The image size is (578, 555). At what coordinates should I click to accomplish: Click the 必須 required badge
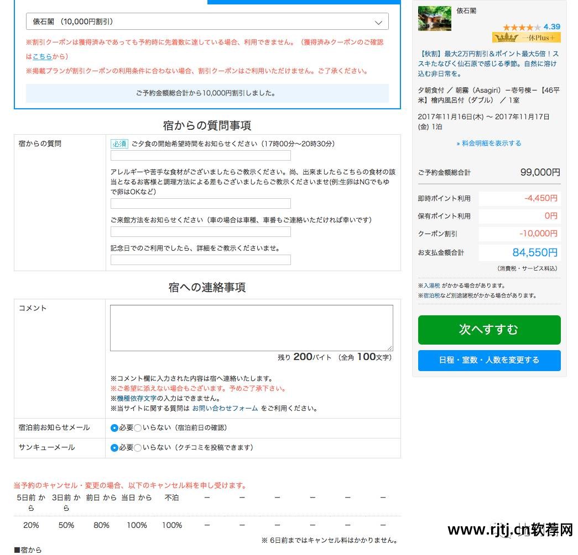[x=119, y=144]
